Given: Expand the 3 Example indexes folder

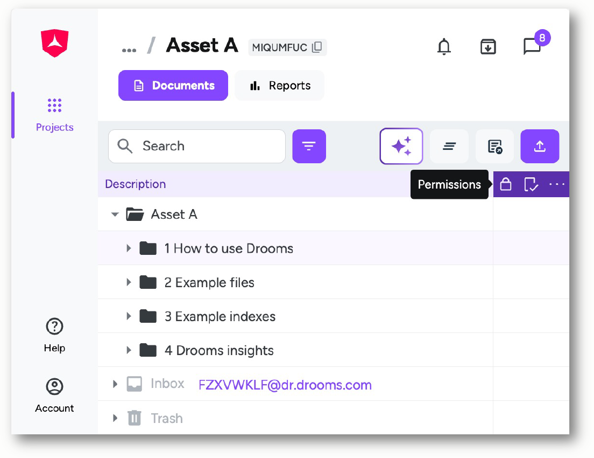Looking at the screenshot, I should (129, 316).
